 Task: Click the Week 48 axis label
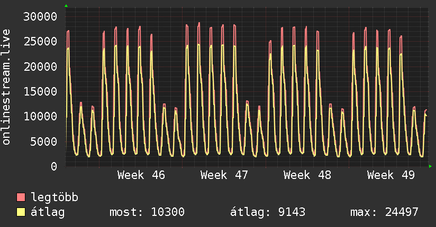pos(307,175)
